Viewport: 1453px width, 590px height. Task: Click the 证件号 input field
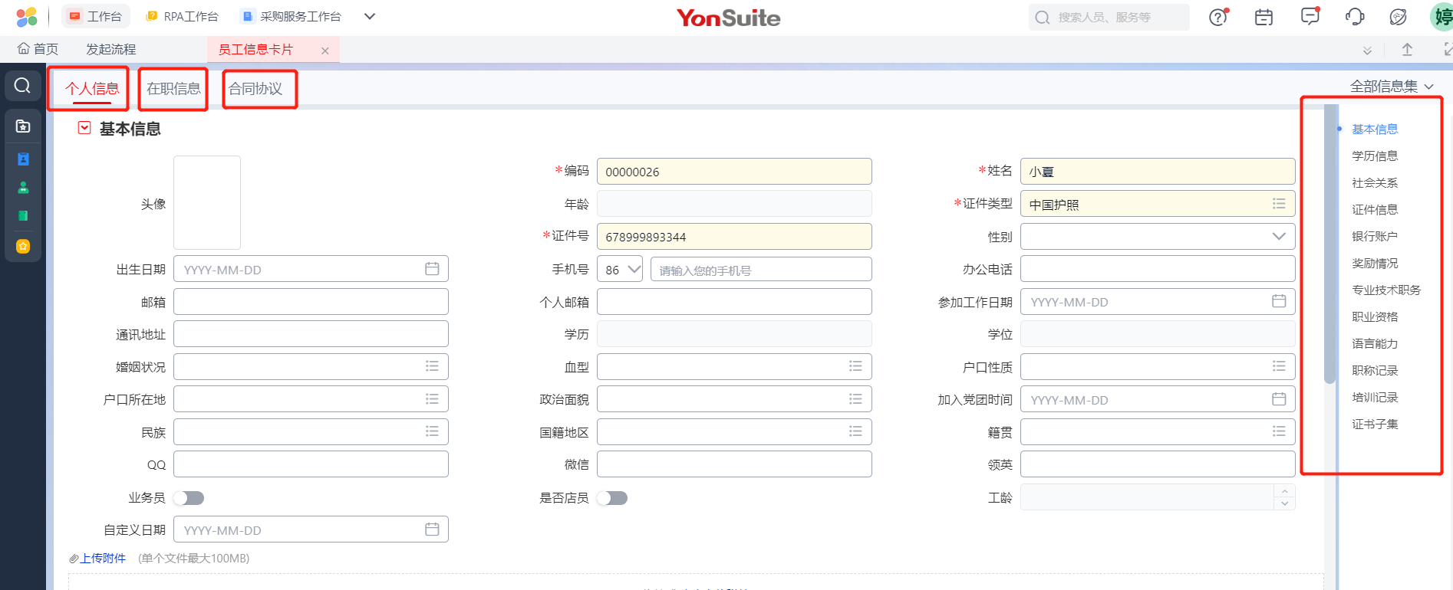[734, 236]
